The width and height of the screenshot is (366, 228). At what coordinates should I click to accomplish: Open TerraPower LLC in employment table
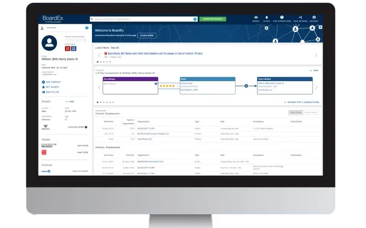145,139
